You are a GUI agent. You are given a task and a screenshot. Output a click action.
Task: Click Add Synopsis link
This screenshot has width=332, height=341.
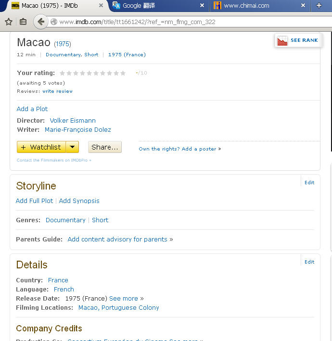(x=79, y=201)
